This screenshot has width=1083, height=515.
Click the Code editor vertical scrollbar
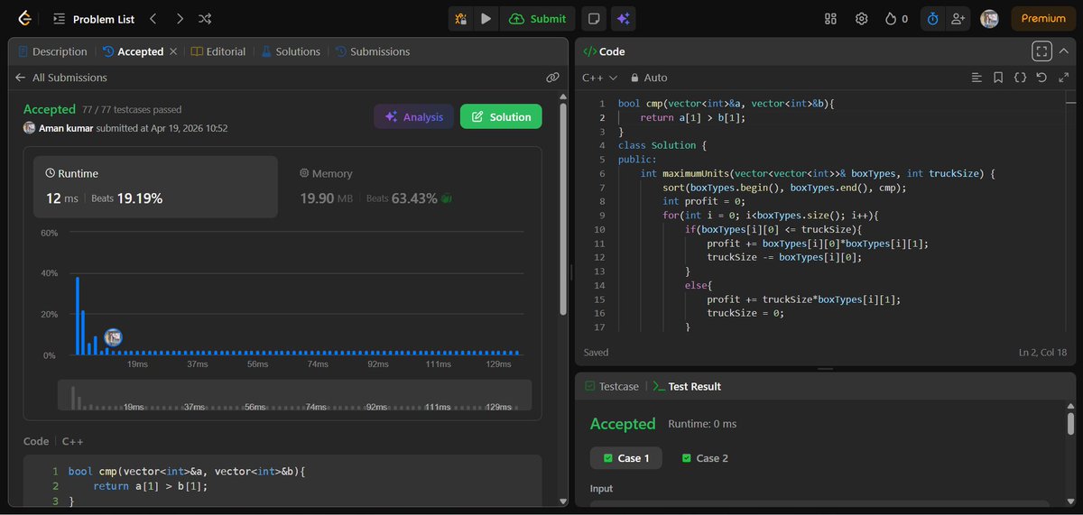point(1070,212)
